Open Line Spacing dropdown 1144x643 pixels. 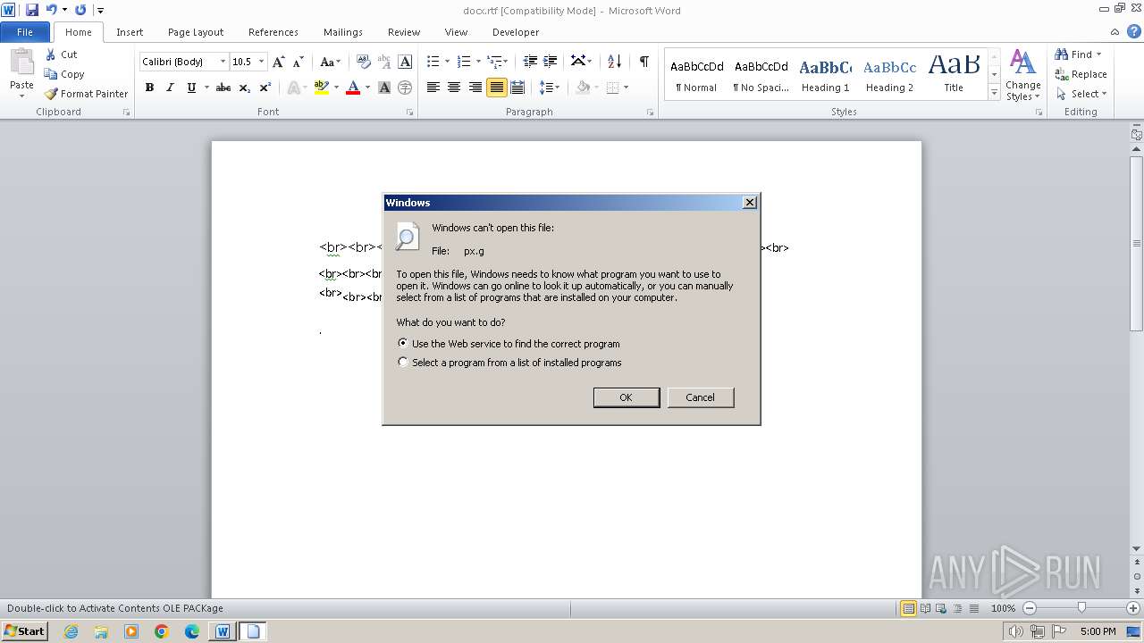tap(550, 88)
